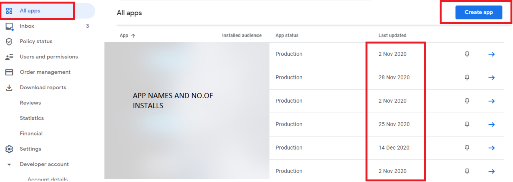
Task: Click the Policy status shield icon
Action: [x=9, y=42]
